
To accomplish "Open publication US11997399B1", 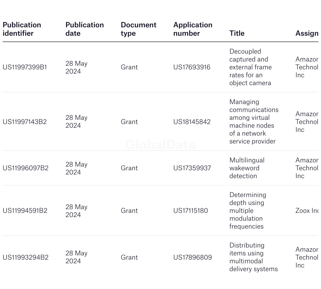I will [x=25, y=67].
